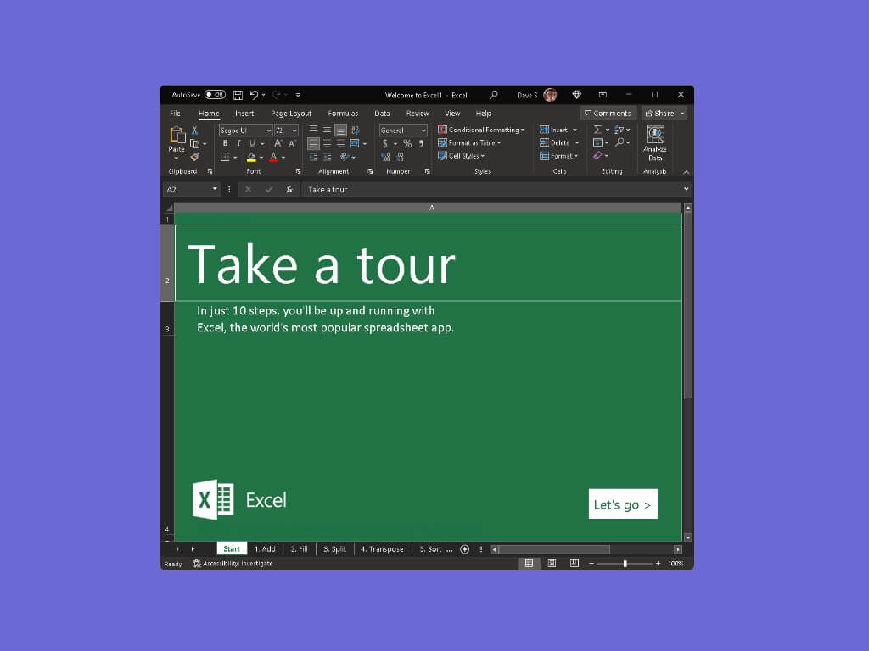Viewport: 869px width, 651px height.
Task: Open Delete cells button
Action: (x=559, y=142)
